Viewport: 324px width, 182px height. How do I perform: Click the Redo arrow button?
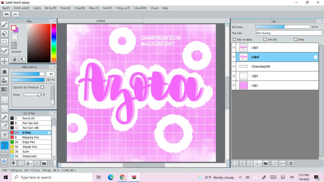point(15,14)
